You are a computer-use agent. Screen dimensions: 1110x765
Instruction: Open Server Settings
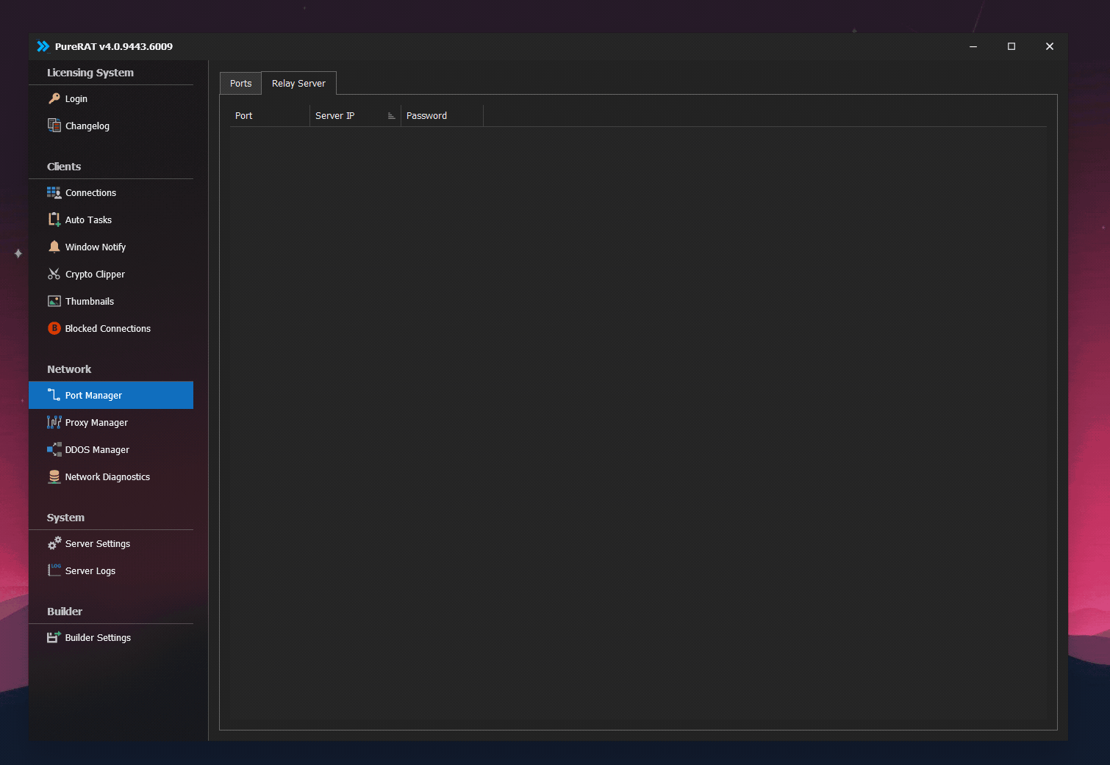(111, 543)
